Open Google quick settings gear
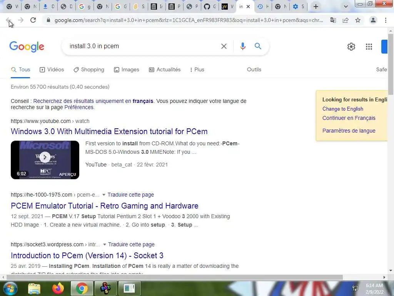Viewport: 394px width, 296px height. tap(351, 47)
